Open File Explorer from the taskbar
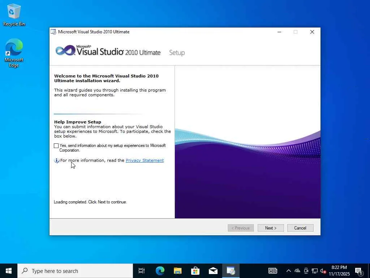This screenshot has height=278, width=370. (177, 271)
